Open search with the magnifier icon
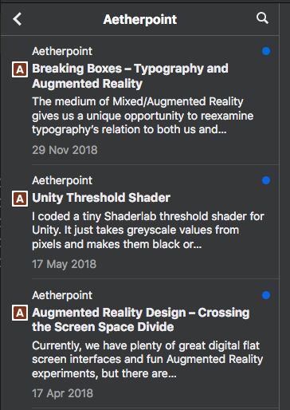Image resolution: width=290 pixels, height=410 pixels. coord(262,18)
